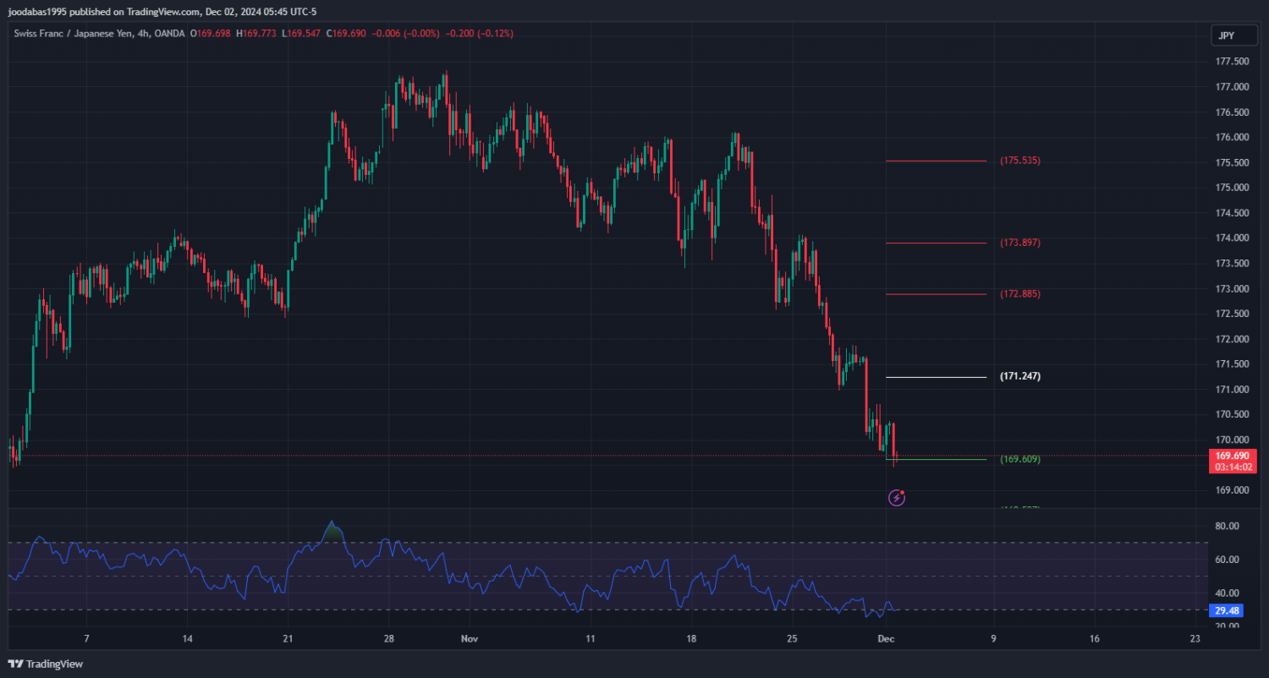
Task: Click 171.500 on the price axis
Action: point(1233,364)
